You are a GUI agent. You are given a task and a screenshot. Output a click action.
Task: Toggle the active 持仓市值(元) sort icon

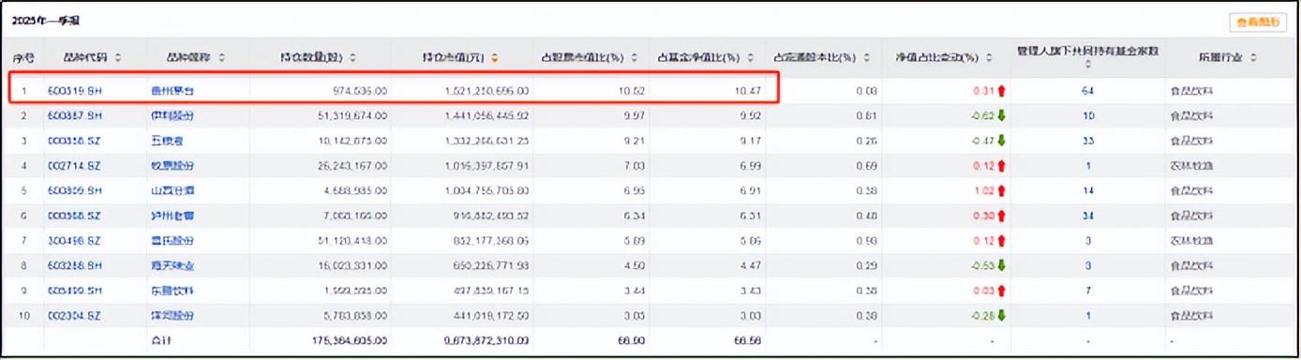click(x=494, y=58)
